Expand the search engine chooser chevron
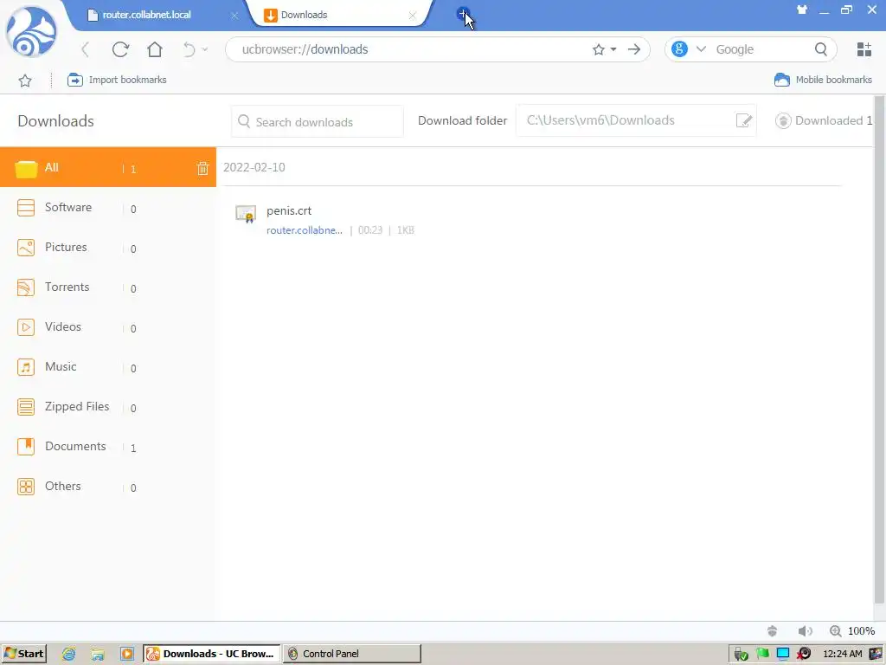This screenshot has height=665, width=886. coord(701,49)
